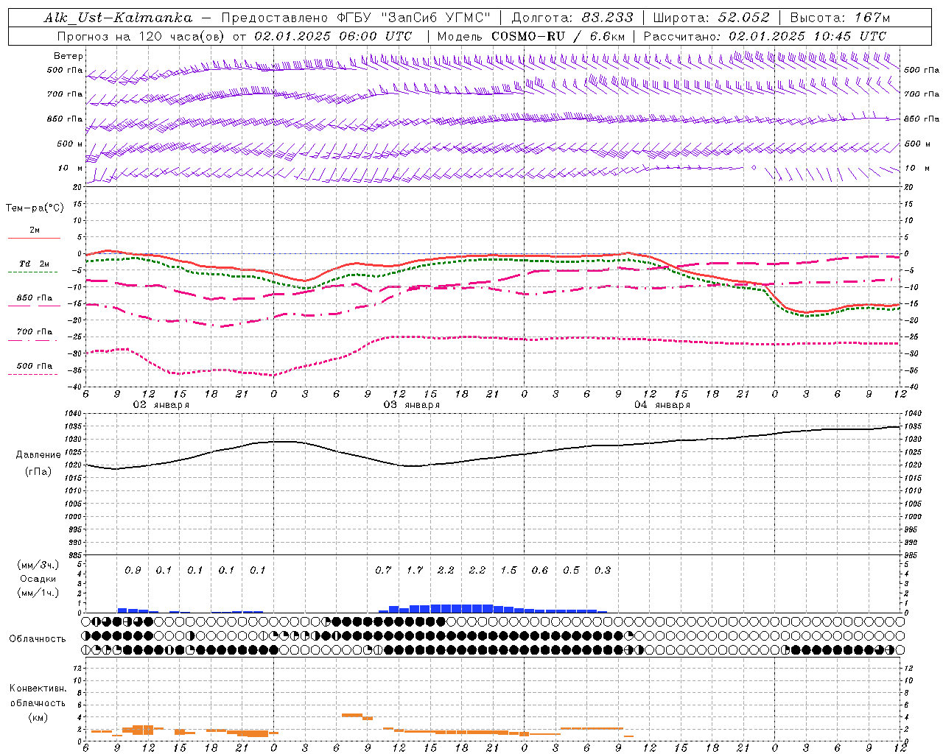Click the (мм/3ч.) precipitation unit label
This screenshot has width=943, height=754.
38,565
